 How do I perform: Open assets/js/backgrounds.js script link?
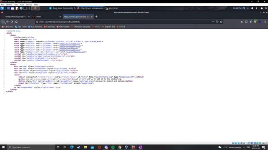point(39,60)
